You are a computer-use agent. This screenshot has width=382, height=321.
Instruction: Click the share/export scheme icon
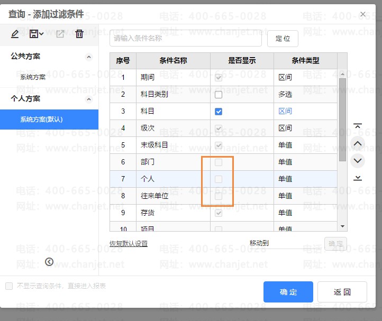(x=60, y=34)
